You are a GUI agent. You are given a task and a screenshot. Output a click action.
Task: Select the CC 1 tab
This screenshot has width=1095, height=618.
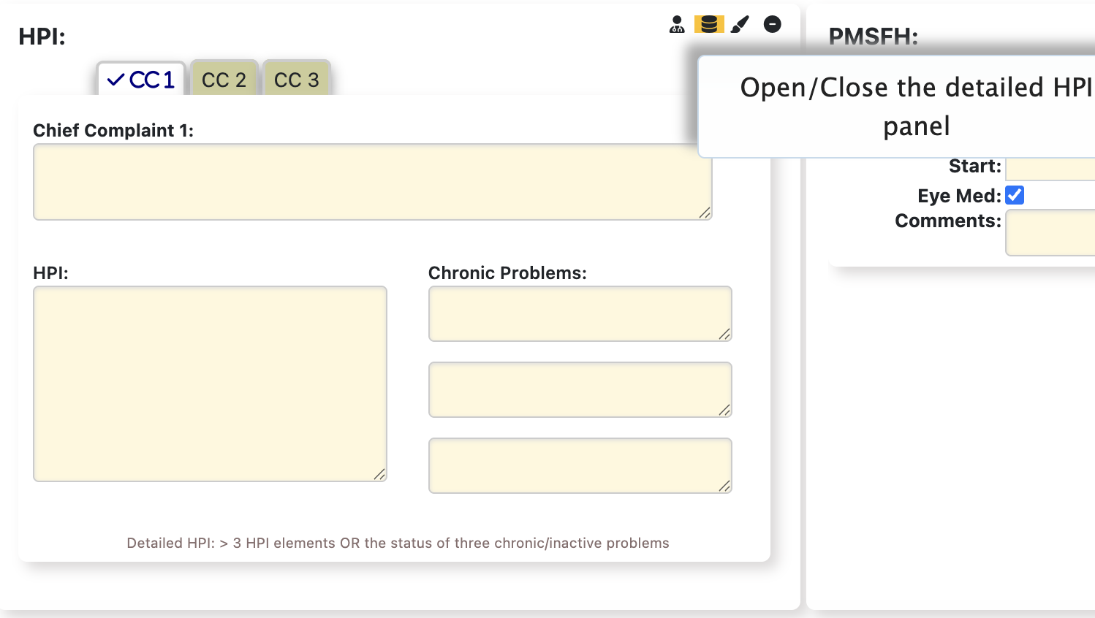point(141,80)
